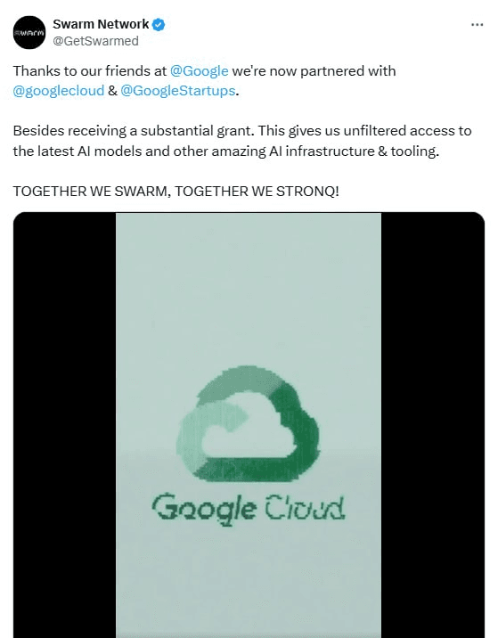Click the Swarm Network display name
Screen dimensions: 498x638
tap(101, 24)
